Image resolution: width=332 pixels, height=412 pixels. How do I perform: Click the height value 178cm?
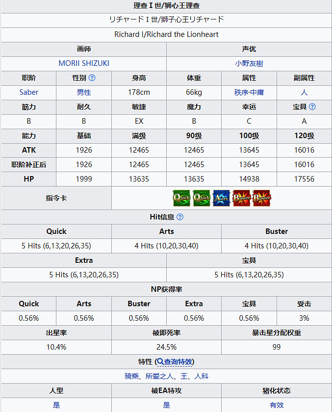(x=139, y=92)
